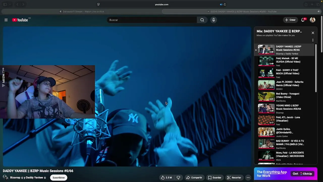The image size is (323, 182).
Task: Click the youtube.com address bar
Action: [x=161, y=4]
